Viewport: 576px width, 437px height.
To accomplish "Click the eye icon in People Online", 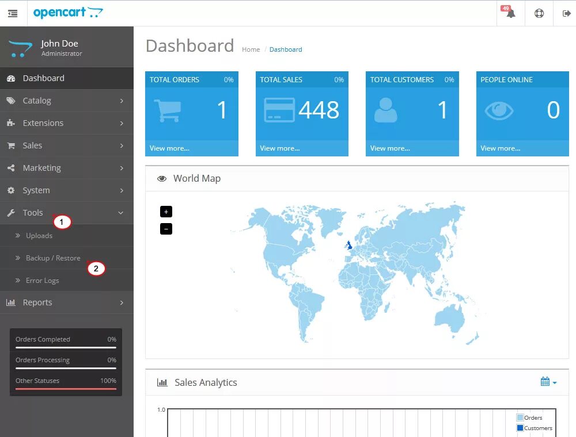I will [499, 110].
